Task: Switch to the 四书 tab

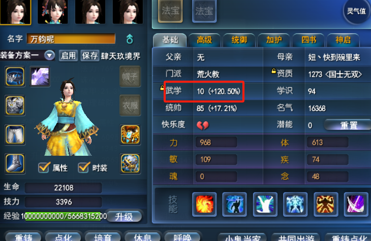Action: point(308,40)
